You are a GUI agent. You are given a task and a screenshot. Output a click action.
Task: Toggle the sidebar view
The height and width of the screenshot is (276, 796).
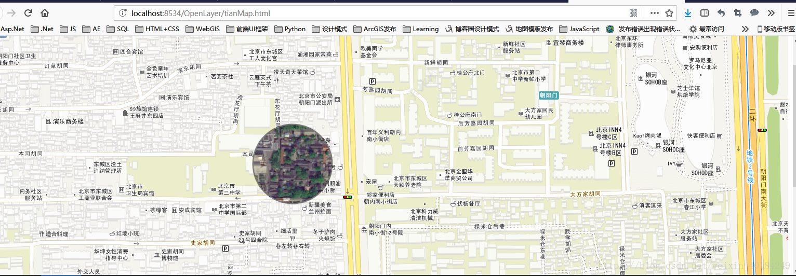[x=705, y=13]
